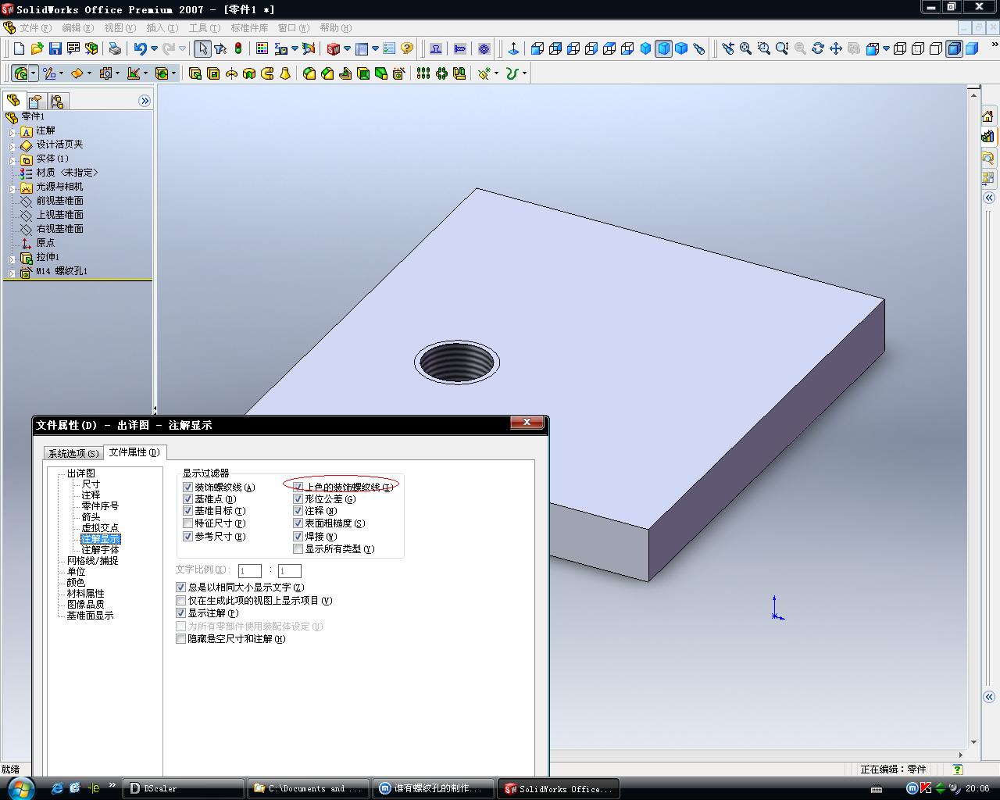Toggle the 表面粗糙度 checkbox
1000x800 pixels.
coord(298,523)
